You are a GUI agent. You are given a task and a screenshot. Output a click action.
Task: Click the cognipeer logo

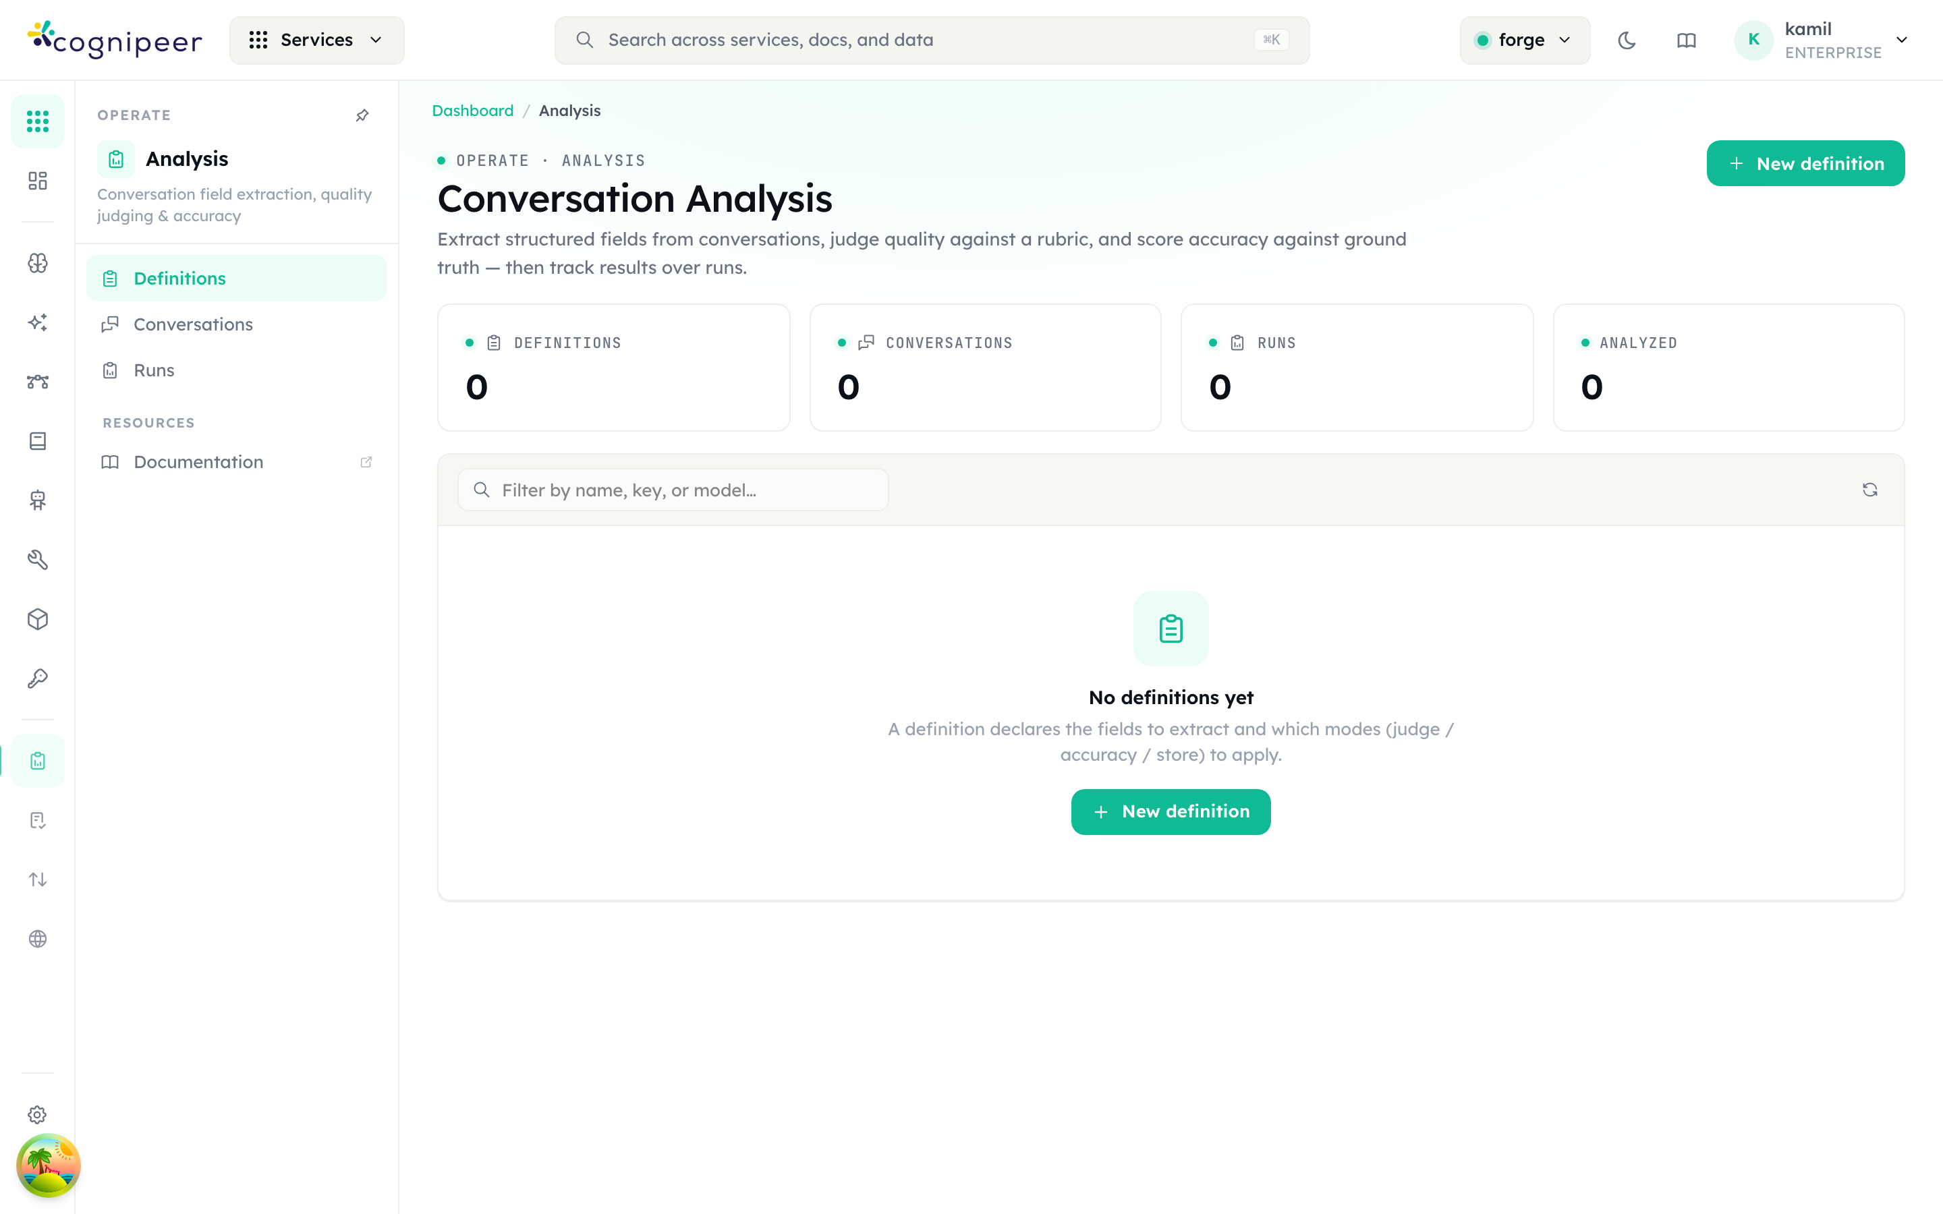(x=115, y=39)
